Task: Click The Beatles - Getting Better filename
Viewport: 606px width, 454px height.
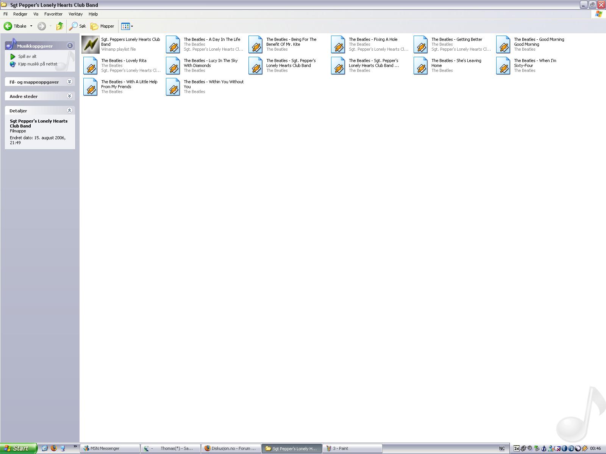Action: click(x=457, y=39)
